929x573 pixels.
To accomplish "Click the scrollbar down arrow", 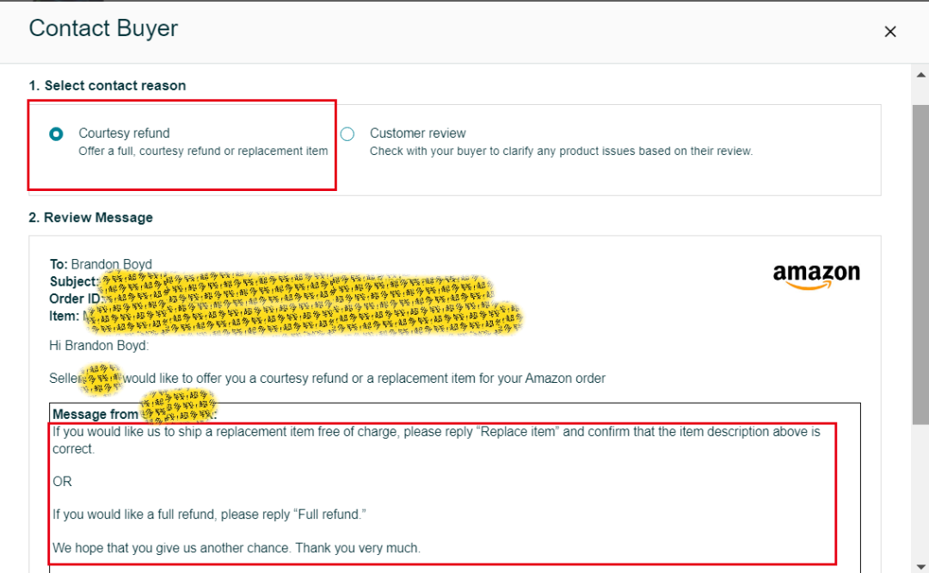I will coord(920,566).
